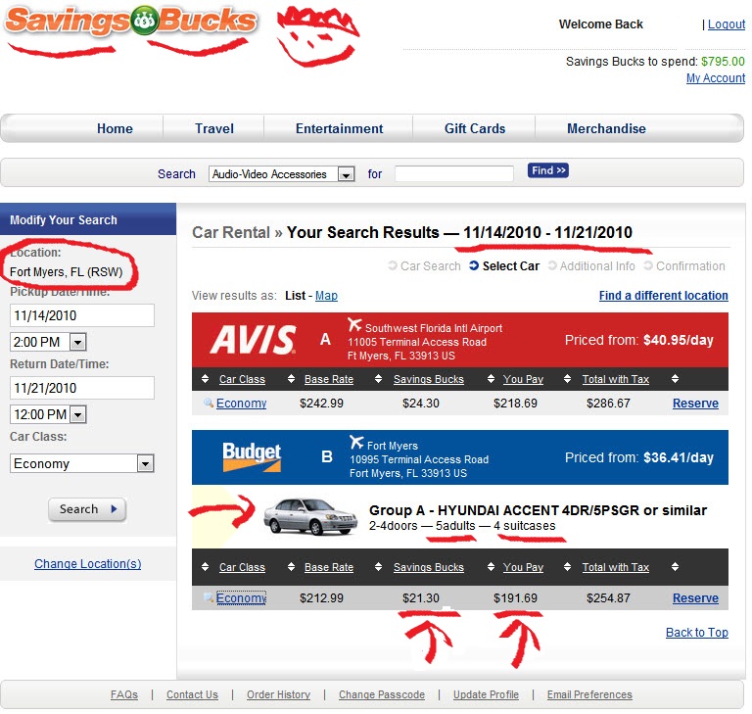Open Contact Us footer link
Screen dimensions: 752x714
pyautogui.click(x=192, y=694)
